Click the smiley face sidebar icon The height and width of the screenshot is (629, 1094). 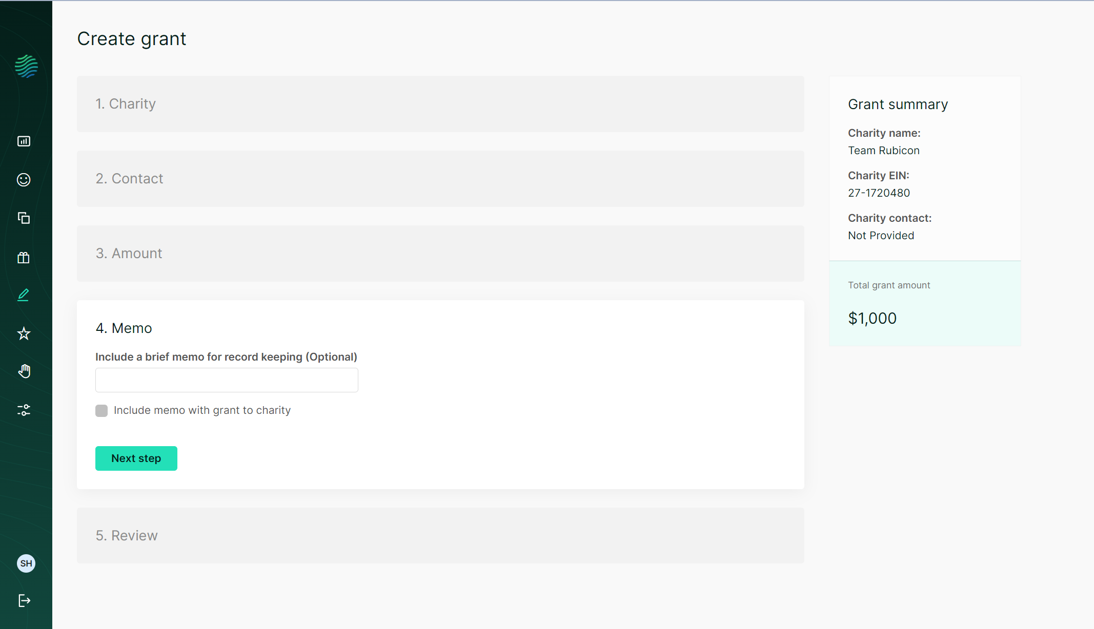point(24,180)
